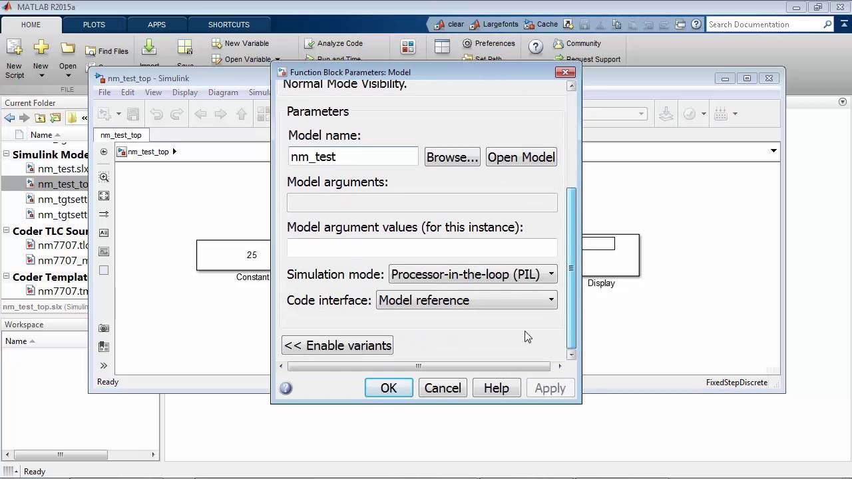The height and width of the screenshot is (479, 852).
Task: Run the Cache shortcut
Action: [x=541, y=25]
